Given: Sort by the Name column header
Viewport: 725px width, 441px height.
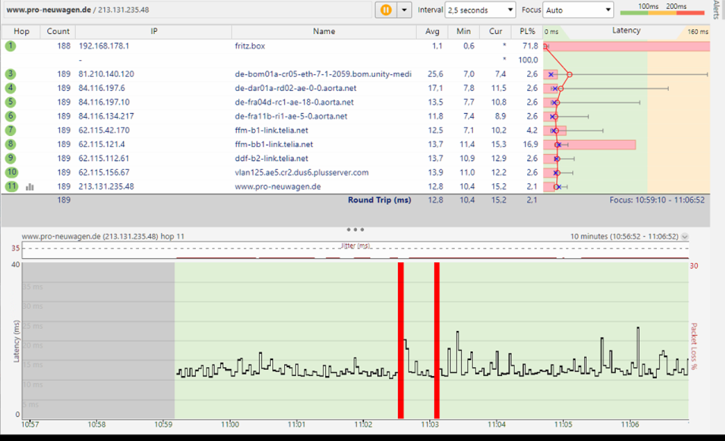Looking at the screenshot, I should click(x=323, y=32).
